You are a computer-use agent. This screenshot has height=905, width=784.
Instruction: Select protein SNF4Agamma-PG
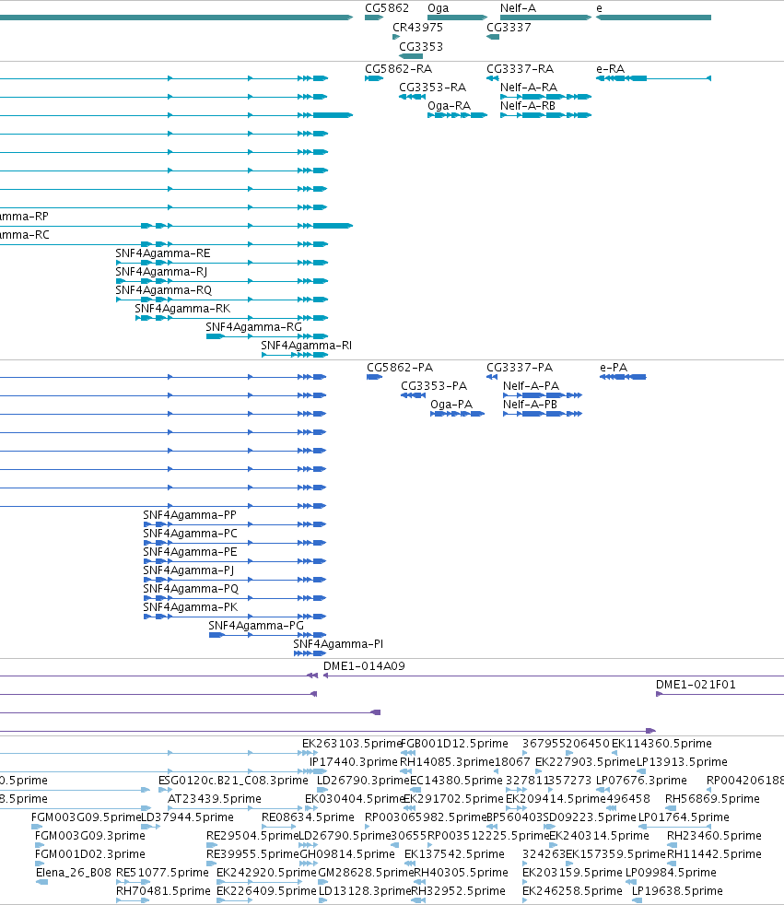255,626
